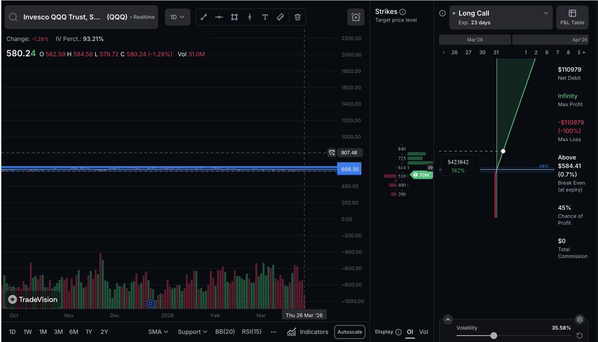Open the Long Call strategy dropdown
Screen dimensions: 598x342
501,17
